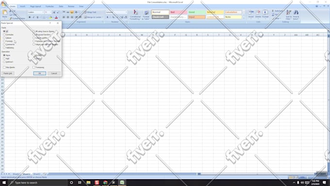The width and height of the screenshot is (330, 186).
Task: Switch to the Formulas tab
Action: (49, 6)
